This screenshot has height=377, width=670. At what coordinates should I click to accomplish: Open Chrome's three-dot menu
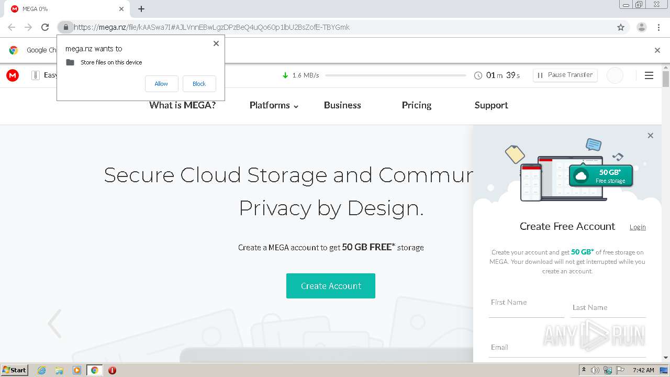click(658, 27)
